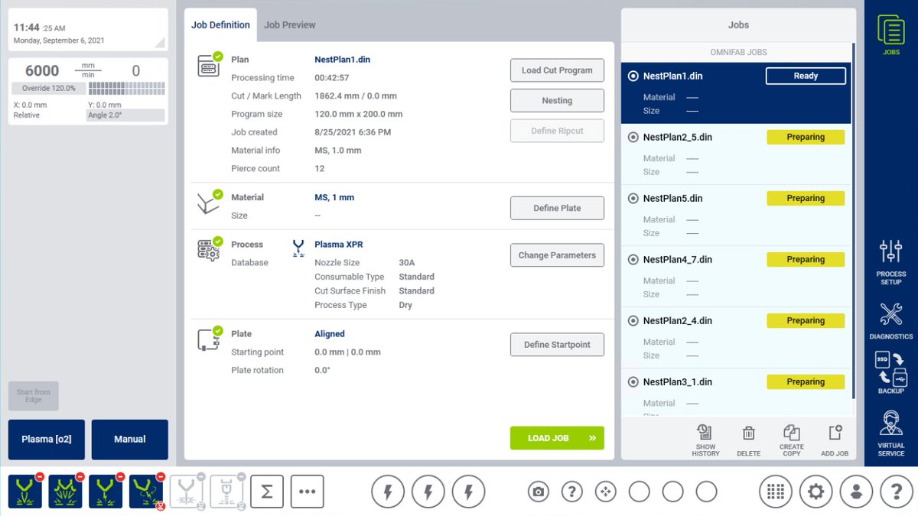The height and width of the screenshot is (516, 918).
Task: Create Copy of selected job
Action: click(792, 440)
